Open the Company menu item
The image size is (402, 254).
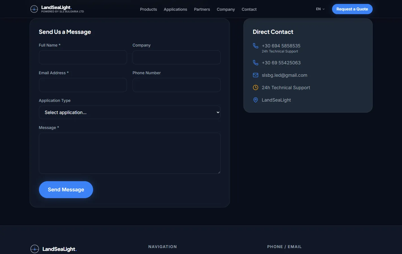tap(226, 9)
